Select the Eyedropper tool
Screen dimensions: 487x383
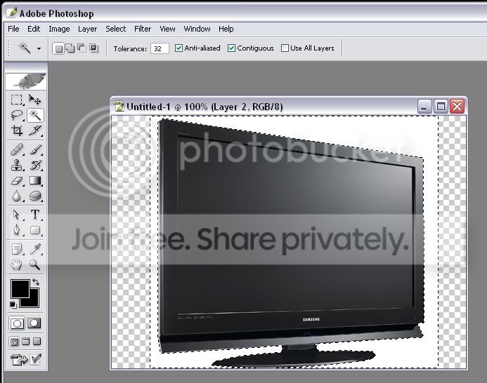coord(35,249)
